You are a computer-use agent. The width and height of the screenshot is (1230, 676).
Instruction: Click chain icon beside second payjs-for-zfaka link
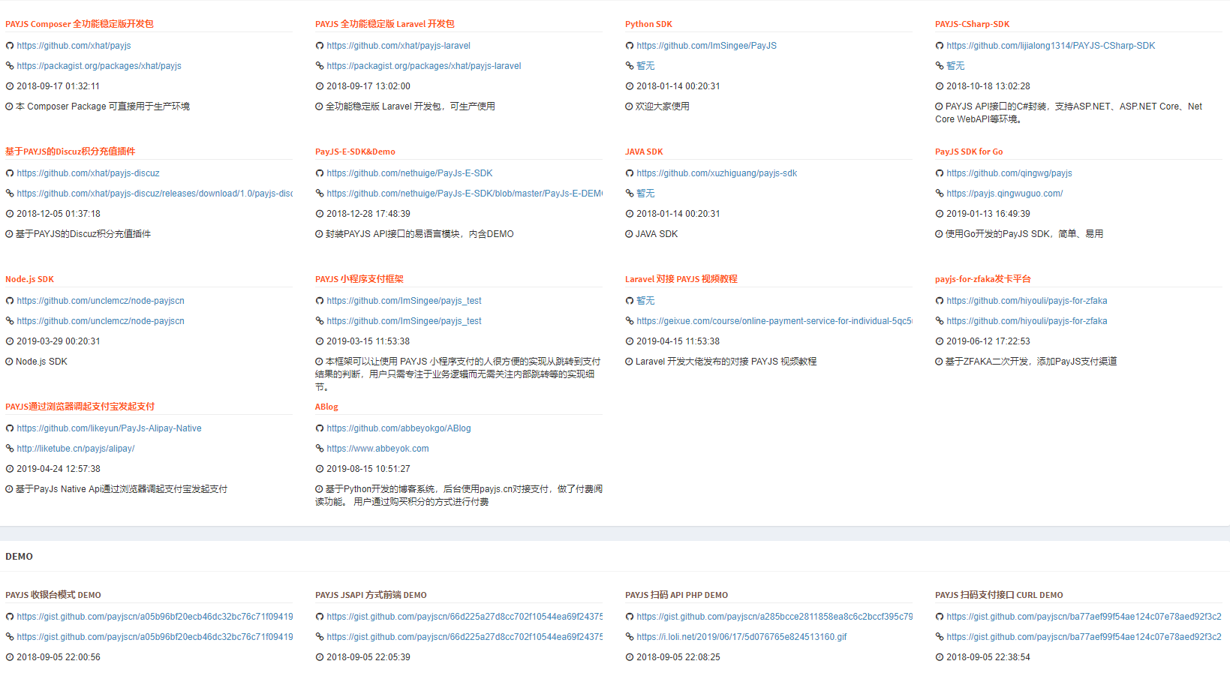pyautogui.click(x=940, y=321)
